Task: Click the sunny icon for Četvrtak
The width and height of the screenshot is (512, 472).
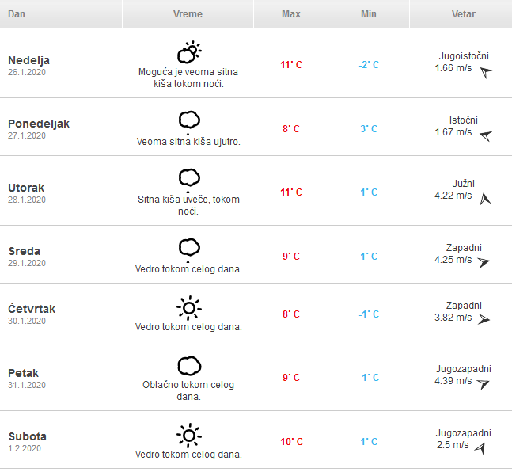Action: (x=188, y=307)
